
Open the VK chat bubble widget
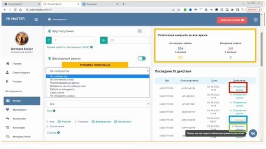[x=253, y=133]
